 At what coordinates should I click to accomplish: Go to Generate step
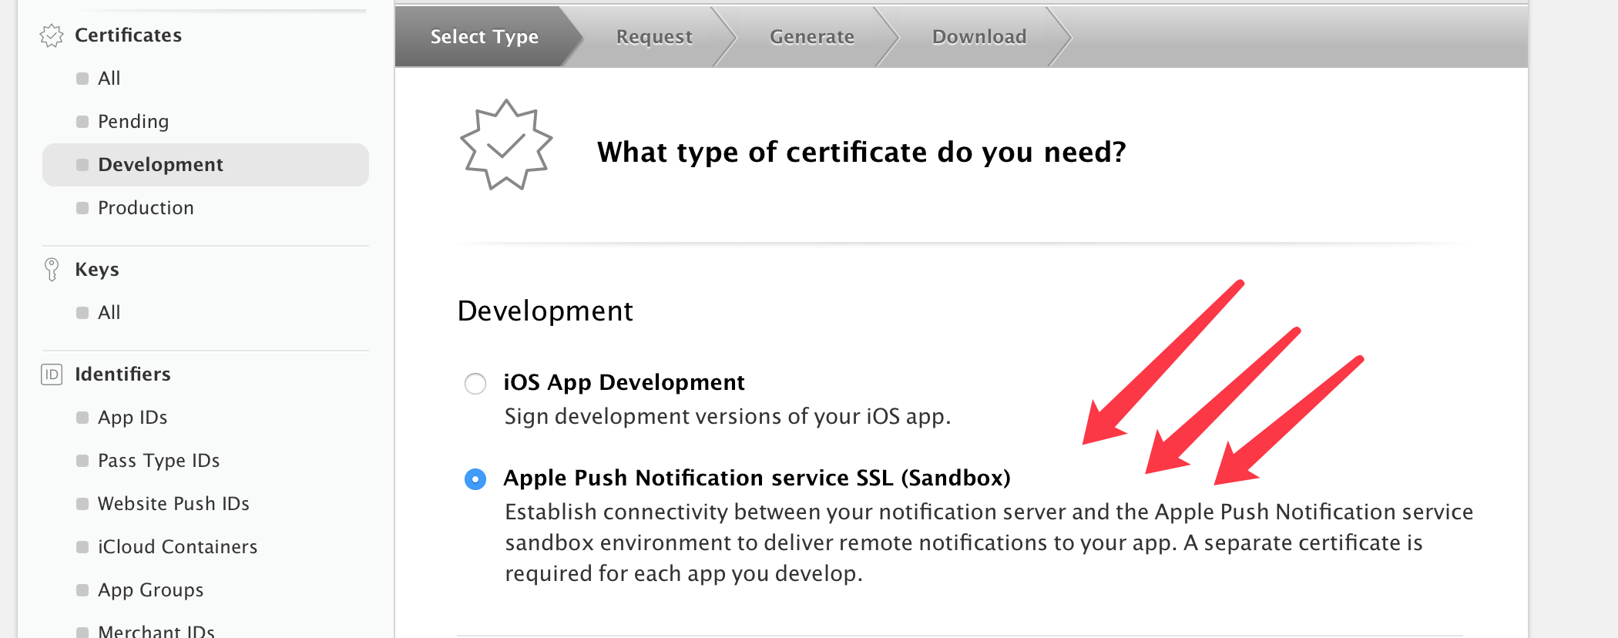pyautogui.click(x=812, y=37)
